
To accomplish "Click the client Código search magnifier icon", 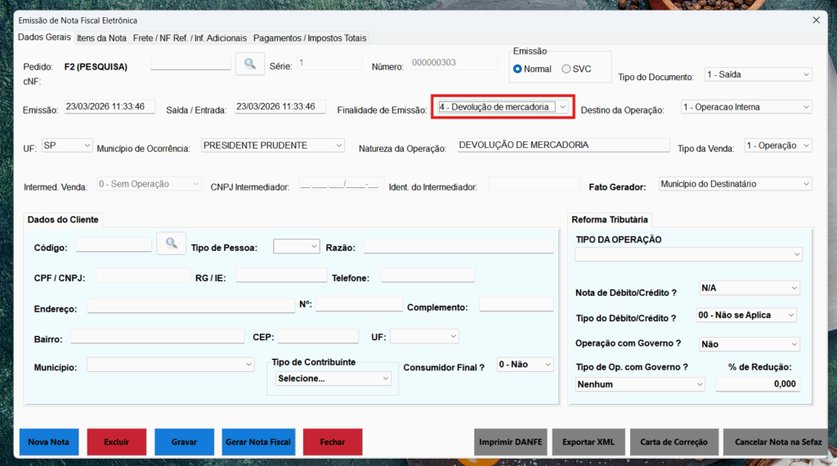I will tap(171, 244).
